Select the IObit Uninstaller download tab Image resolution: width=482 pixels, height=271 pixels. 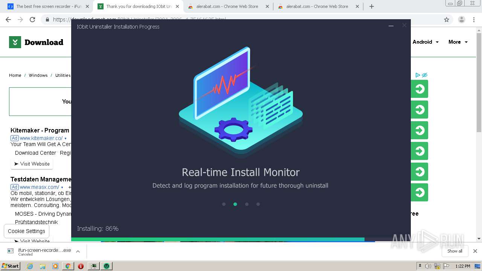click(139, 6)
